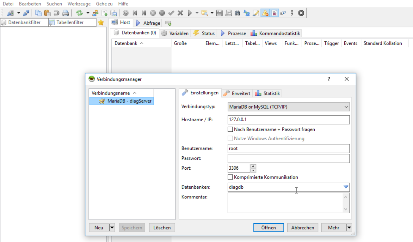Click the paste clipboard toolbar icon
The image size is (413, 242).
pyautogui.click(x=47, y=13)
